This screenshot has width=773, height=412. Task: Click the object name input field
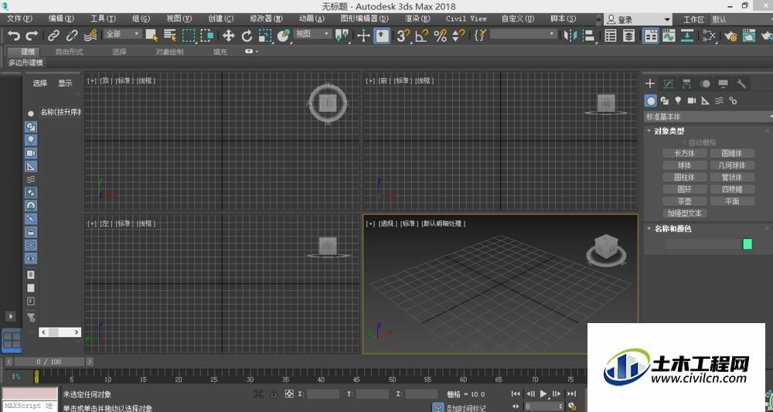703,244
